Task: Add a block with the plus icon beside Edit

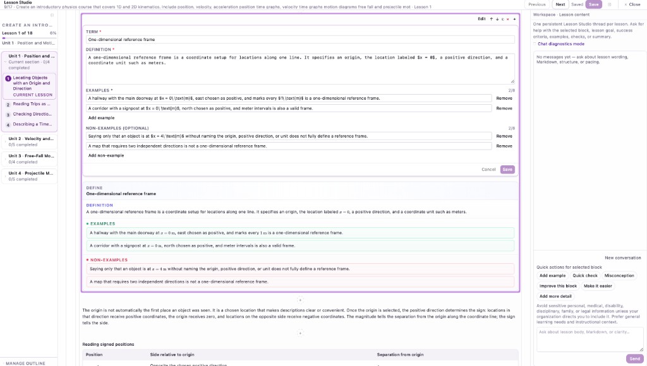Action: click(x=514, y=19)
